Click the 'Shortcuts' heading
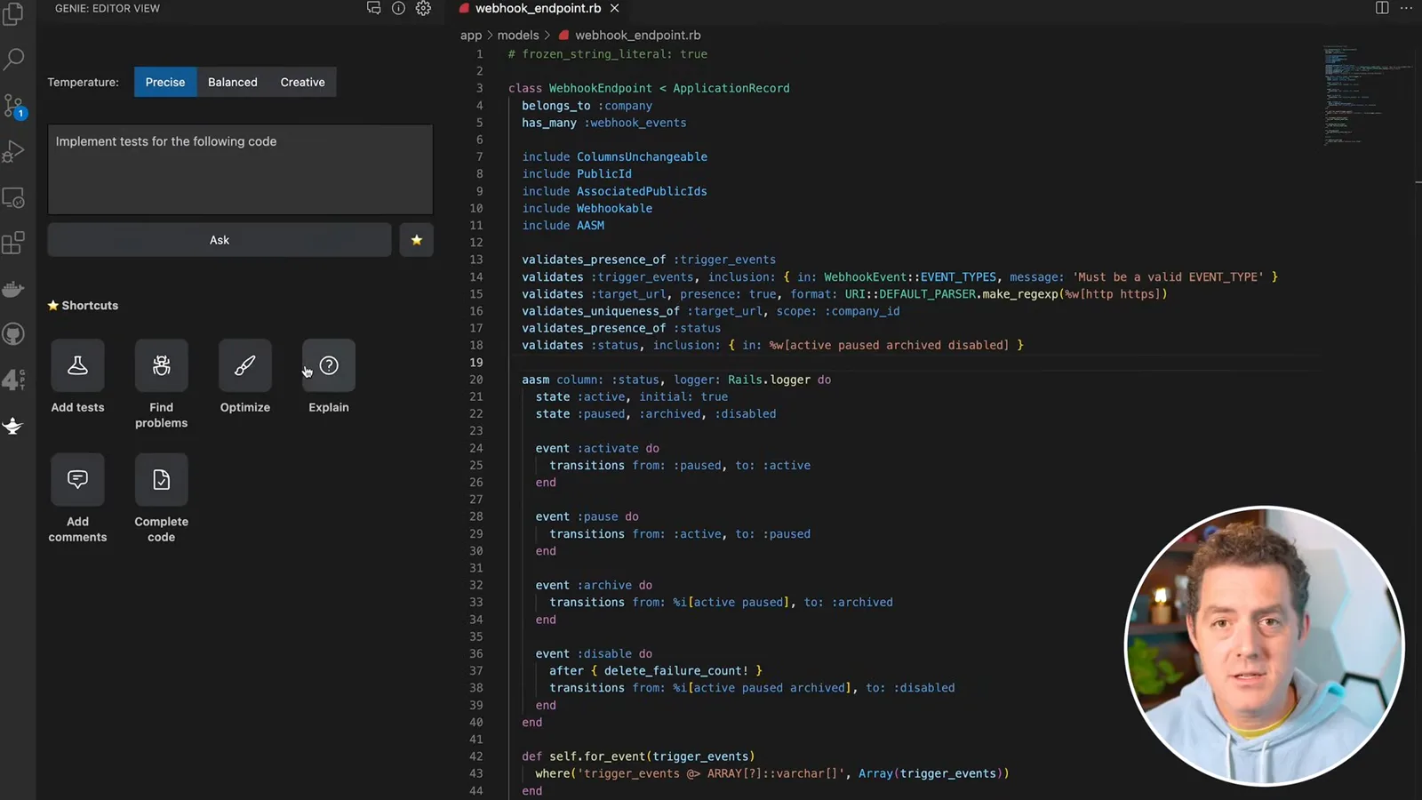 (90, 305)
